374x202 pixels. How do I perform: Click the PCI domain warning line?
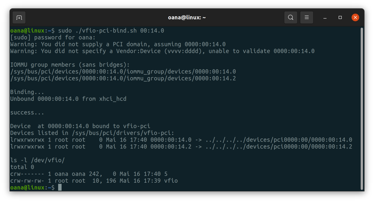pyautogui.click(x=118, y=44)
